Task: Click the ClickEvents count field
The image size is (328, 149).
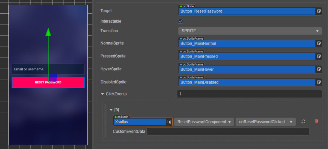Action: pos(249,94)
